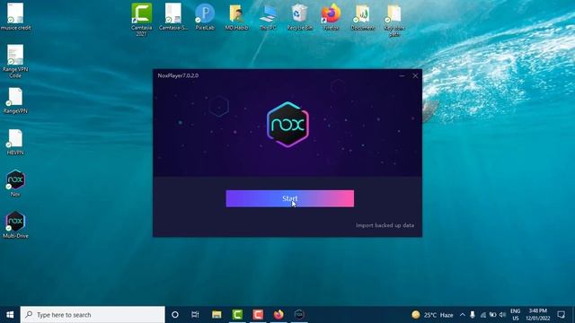Switch to Nox taskbar icon
The width and height of the screenshot is (575, 323).
tap(299, 315)
